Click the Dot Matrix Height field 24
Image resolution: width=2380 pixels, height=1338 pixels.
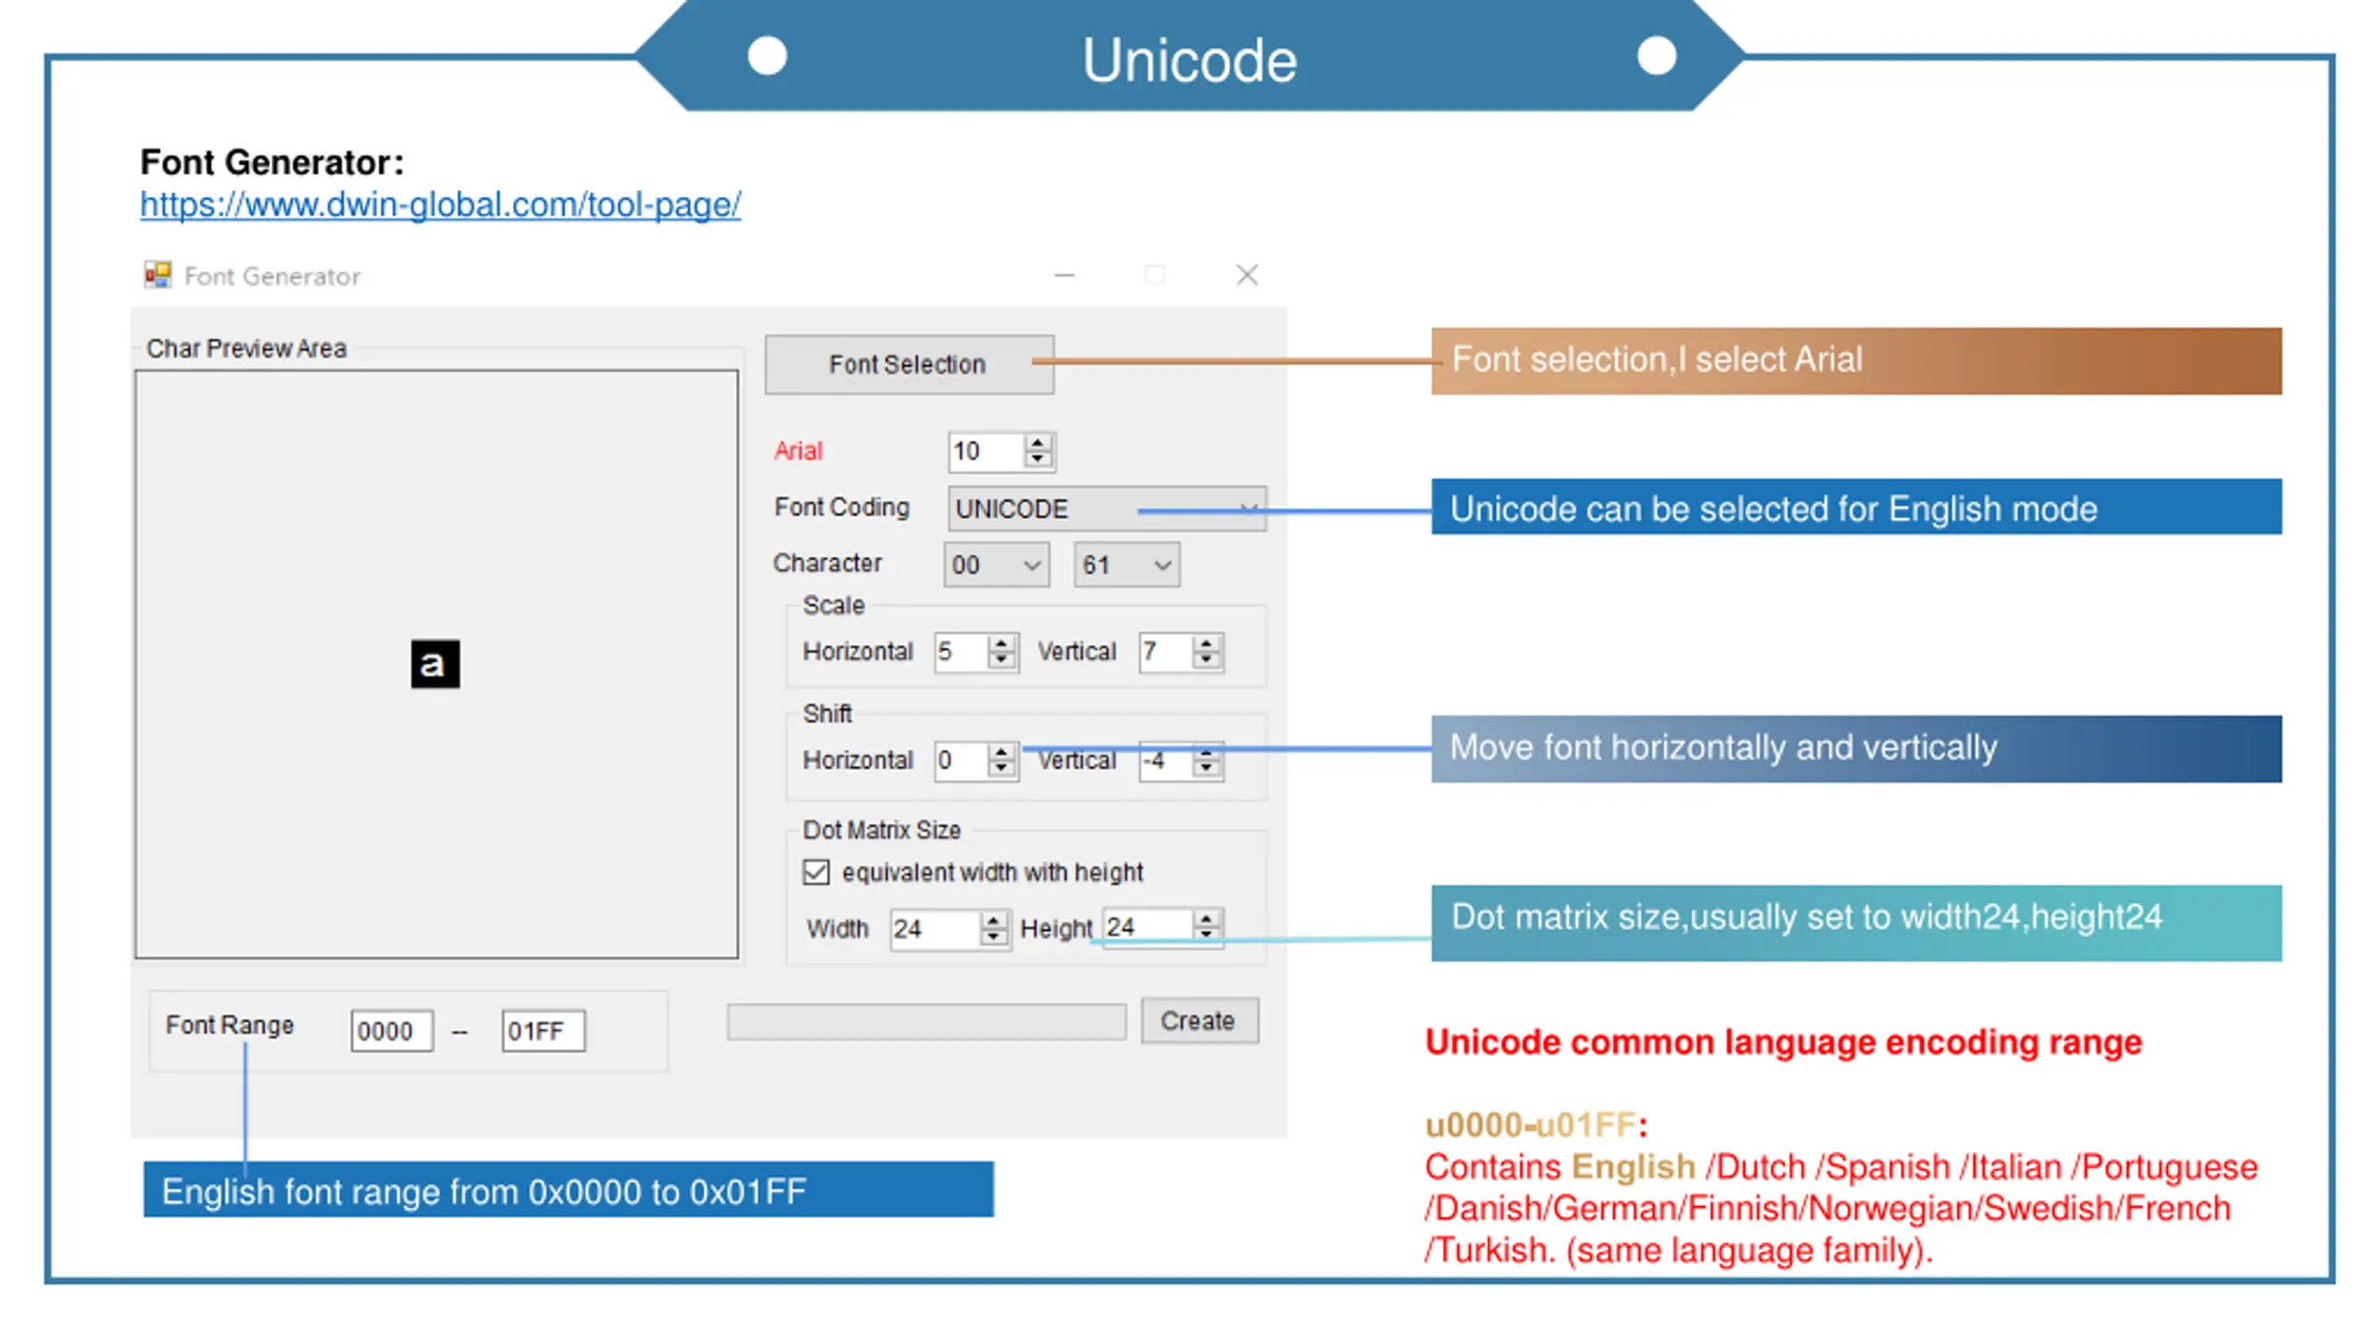(x=1147, y=926)
